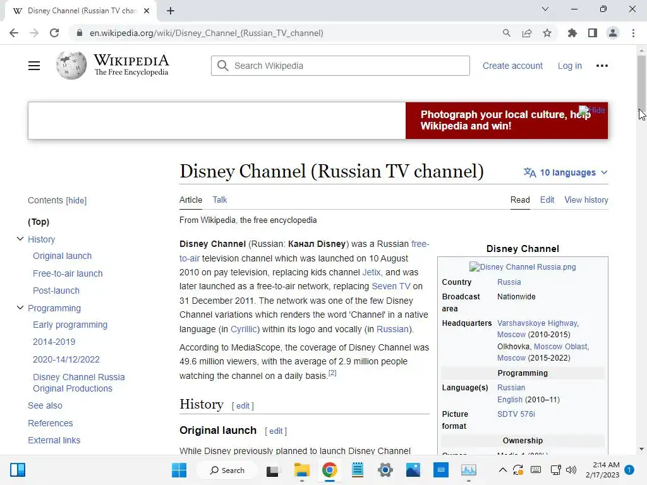Jump to See also in contents
The image size is (647, 485).
point(45,405)
